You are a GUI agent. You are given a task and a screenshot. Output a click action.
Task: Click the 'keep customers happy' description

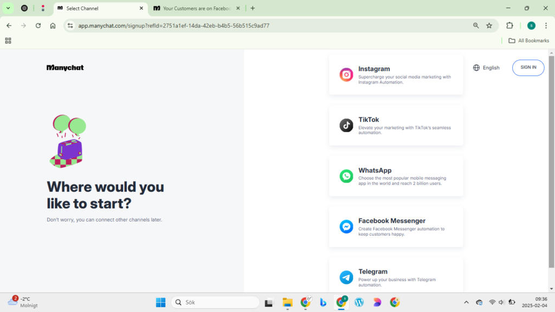(402, 231)
